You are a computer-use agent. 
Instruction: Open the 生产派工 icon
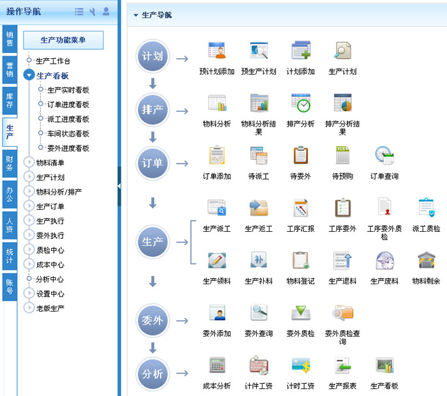pos(216,208)
